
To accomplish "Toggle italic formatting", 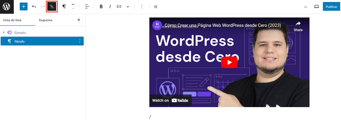I will [110, 7].
